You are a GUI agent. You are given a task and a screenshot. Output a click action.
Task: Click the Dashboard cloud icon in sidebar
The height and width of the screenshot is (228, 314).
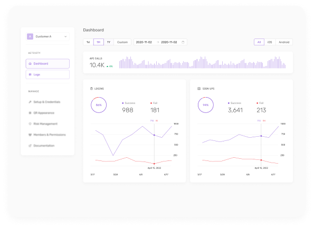30,63
